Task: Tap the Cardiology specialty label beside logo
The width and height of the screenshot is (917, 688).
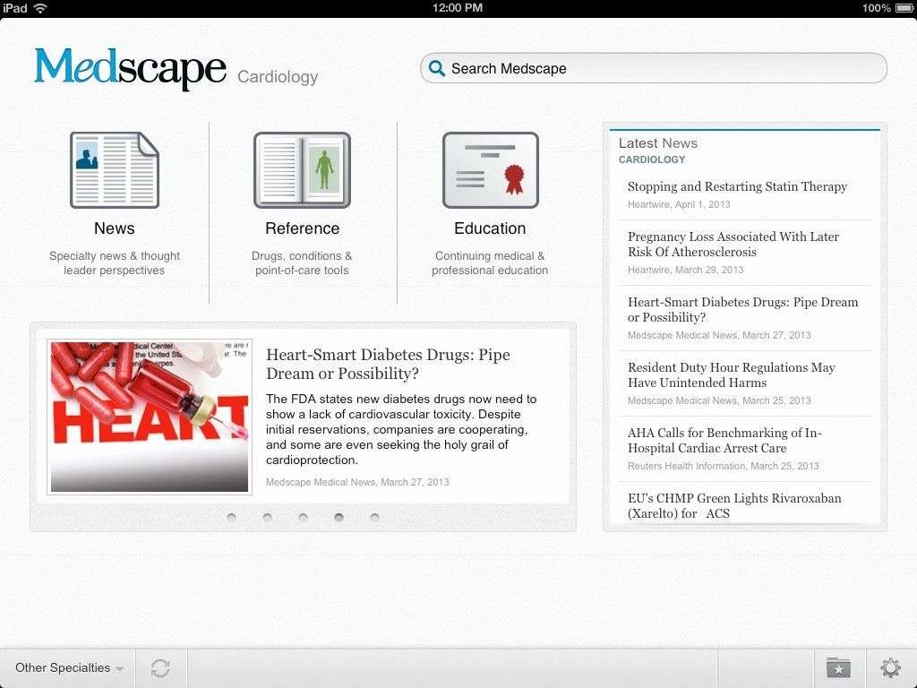Action: [x=278, y=77]
